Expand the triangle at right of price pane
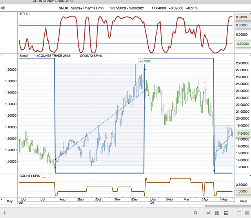The width and height of the screenshot is (251, 218). (x=250, y=55)
